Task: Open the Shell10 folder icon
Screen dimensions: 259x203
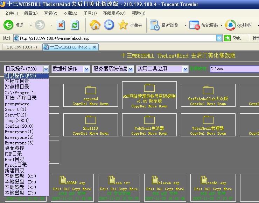Action: pos(91,120)
